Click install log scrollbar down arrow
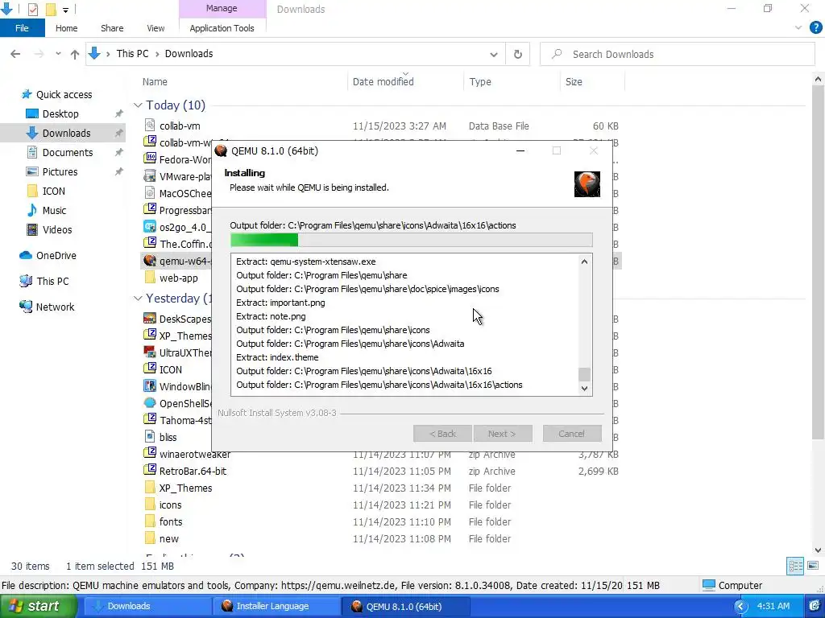 [x=584, y=389]
